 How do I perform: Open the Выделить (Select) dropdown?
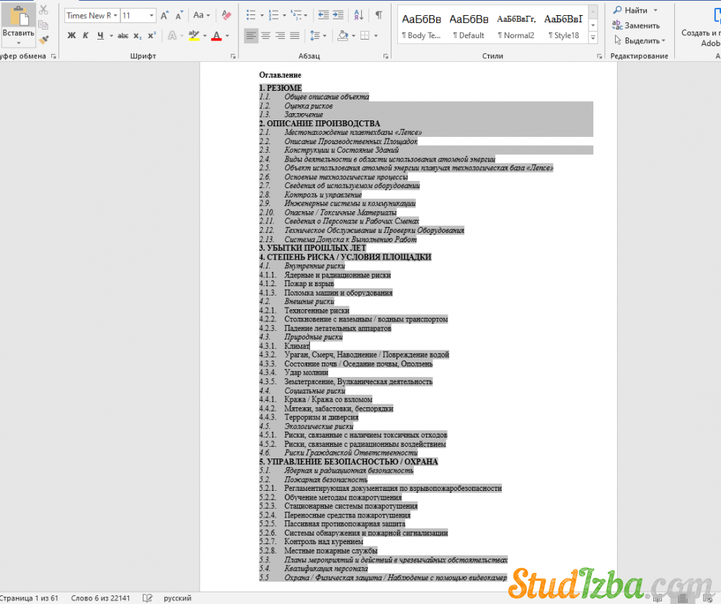640,41
